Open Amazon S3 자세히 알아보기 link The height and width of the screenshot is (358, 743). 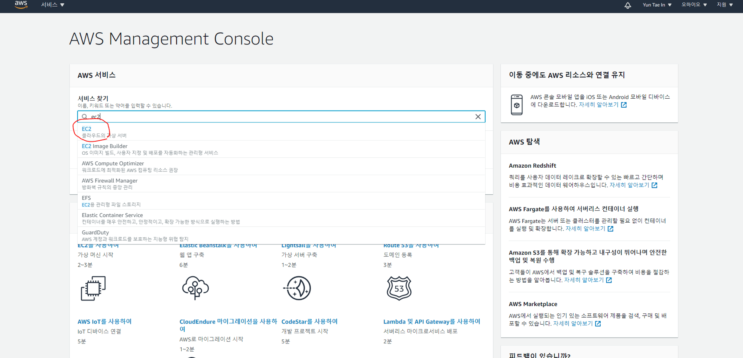click(584, 280)
